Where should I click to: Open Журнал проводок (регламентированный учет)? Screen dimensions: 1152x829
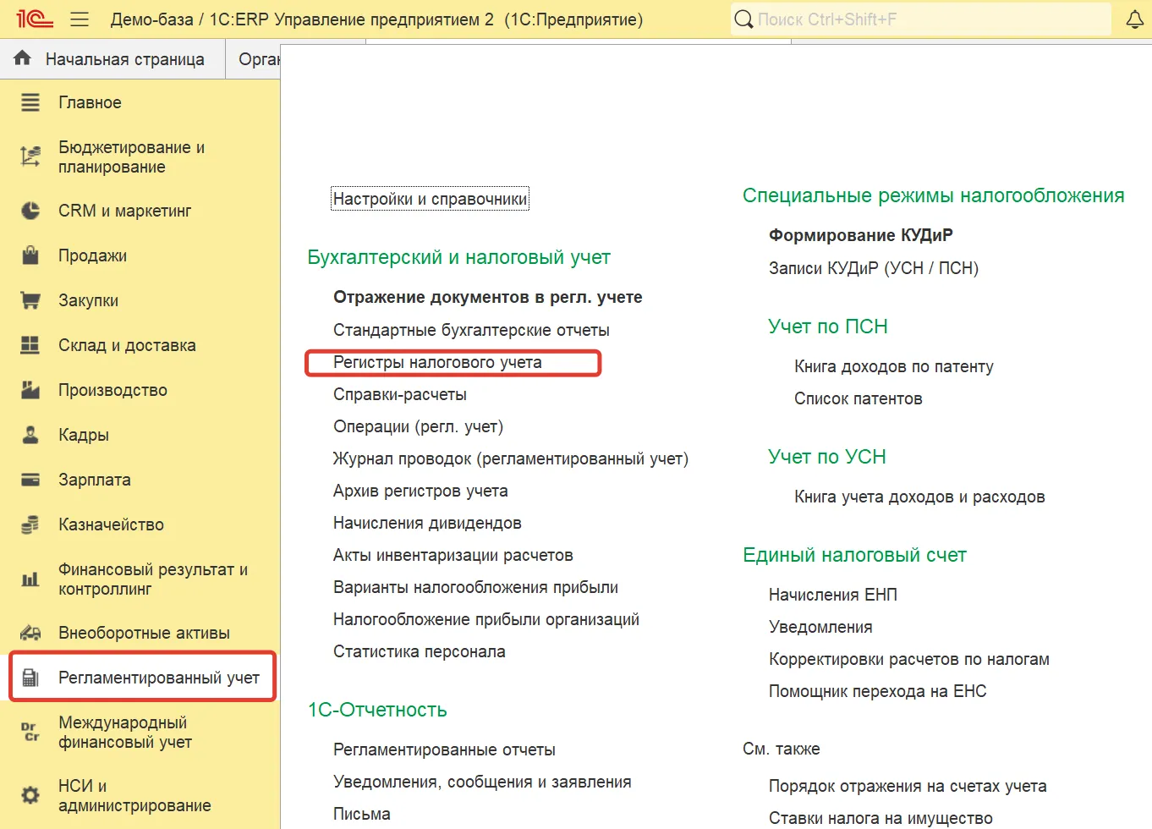point(511,458)
